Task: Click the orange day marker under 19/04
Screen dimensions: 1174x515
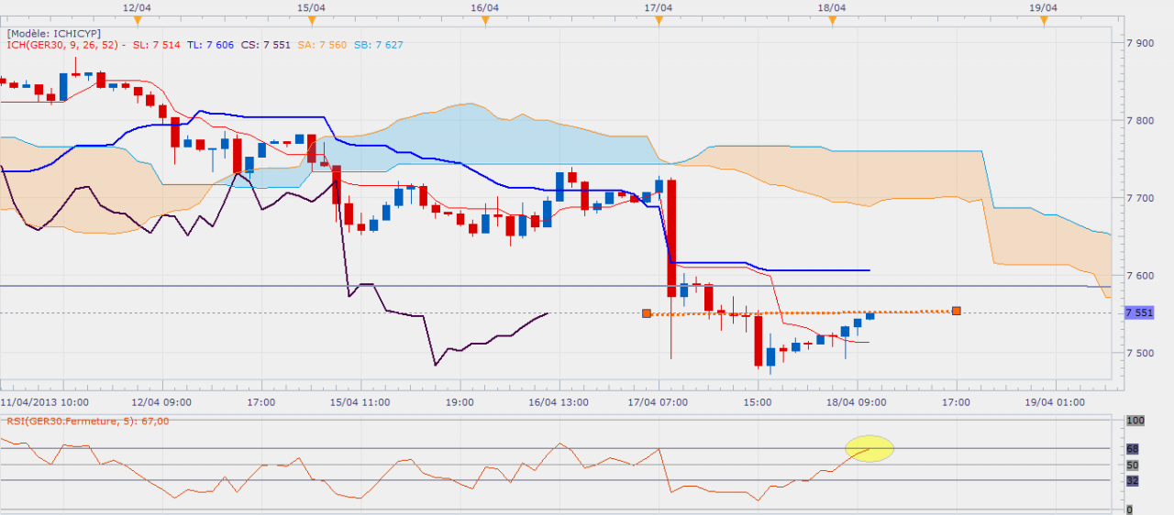Action: [x=1043, y=20]
